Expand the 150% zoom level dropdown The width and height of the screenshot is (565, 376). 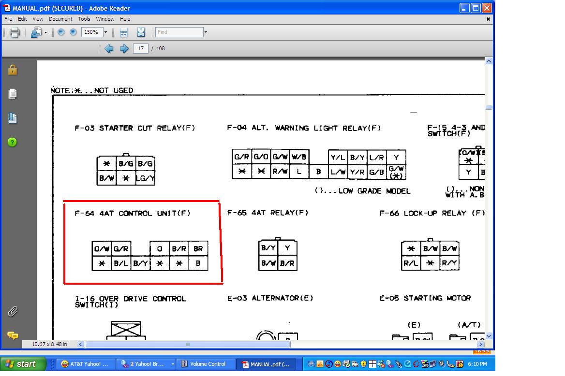[x=105, y=32]
